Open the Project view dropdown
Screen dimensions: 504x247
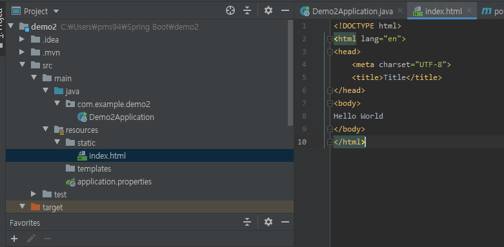(56, 11)
